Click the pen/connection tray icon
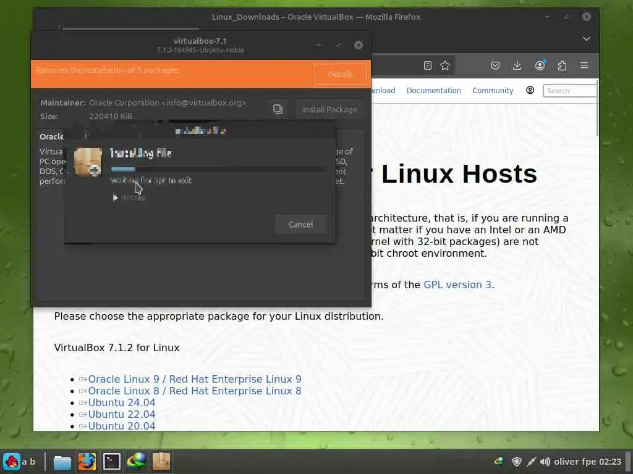Viewport: 633px width, 474px height. click(x=531, y=462)
